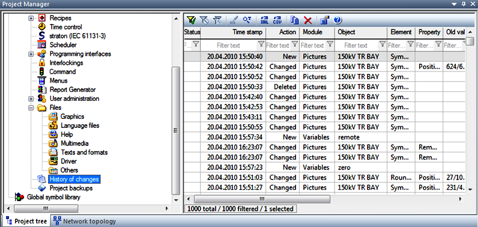Open Status column filter dropdown
This screenshot has width=478, height=227.
[196, 44]
